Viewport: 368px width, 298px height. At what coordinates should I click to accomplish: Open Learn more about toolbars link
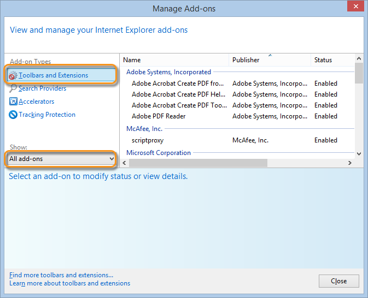point(69,283)
